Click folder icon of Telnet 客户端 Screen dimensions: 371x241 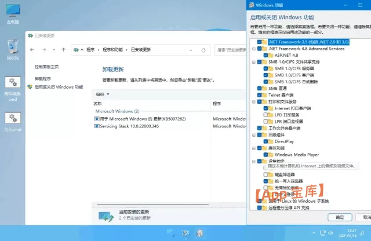[264, 95]
